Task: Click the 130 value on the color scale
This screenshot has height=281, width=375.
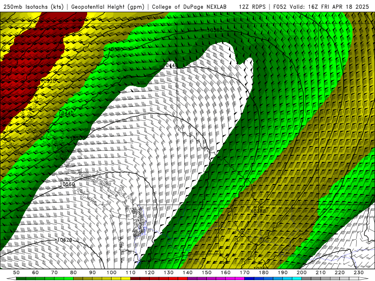Action: click(x=169, y=273)
